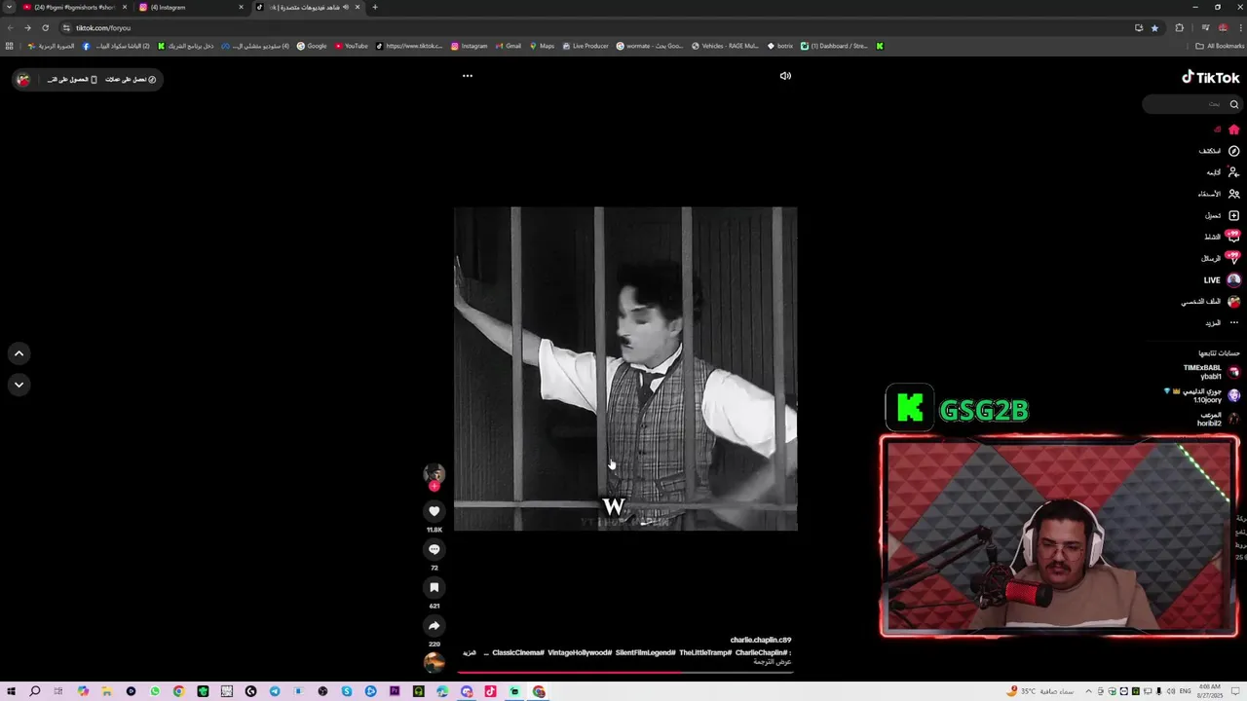This screenshot has height=701, width=1247.
Task: Go to the previous video with the up chevron
Action: point(19,353)
